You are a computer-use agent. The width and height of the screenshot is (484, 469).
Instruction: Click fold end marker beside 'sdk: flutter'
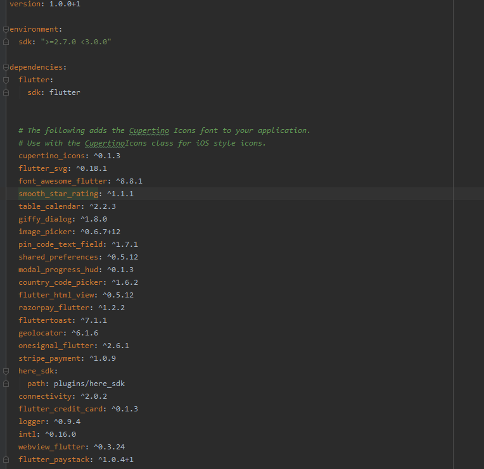6,92
